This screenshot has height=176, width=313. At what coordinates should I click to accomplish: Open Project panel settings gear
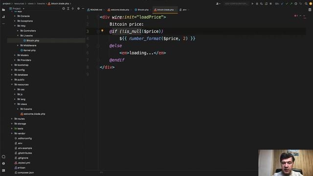click(78, 9)
